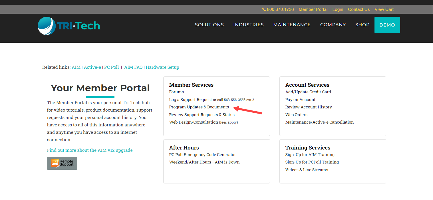Viewport: 433px width, 200px height.
Task: Open Review Account History
Action: click(309, 107)
